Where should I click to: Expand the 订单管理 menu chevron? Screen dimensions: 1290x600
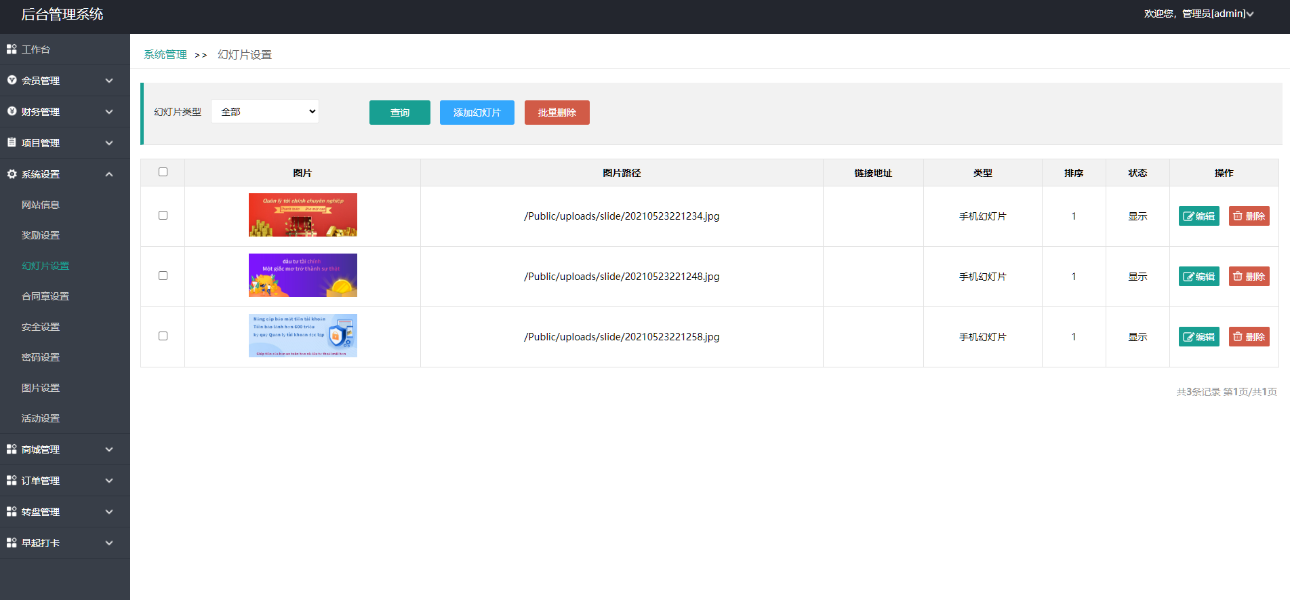tap(109, 481)
